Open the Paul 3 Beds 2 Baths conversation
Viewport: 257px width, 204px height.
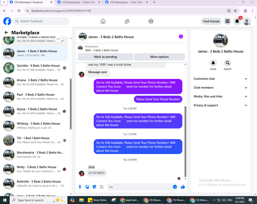point(34,97)
